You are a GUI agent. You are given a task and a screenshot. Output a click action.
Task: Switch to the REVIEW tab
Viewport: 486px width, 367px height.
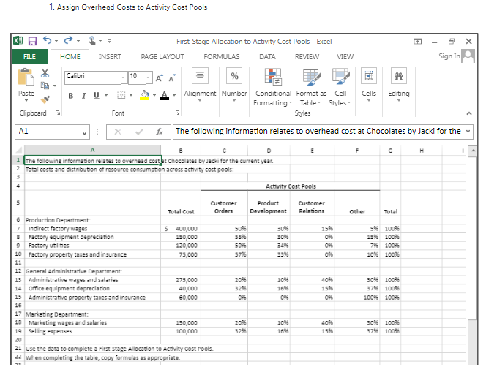coord(307,57)
